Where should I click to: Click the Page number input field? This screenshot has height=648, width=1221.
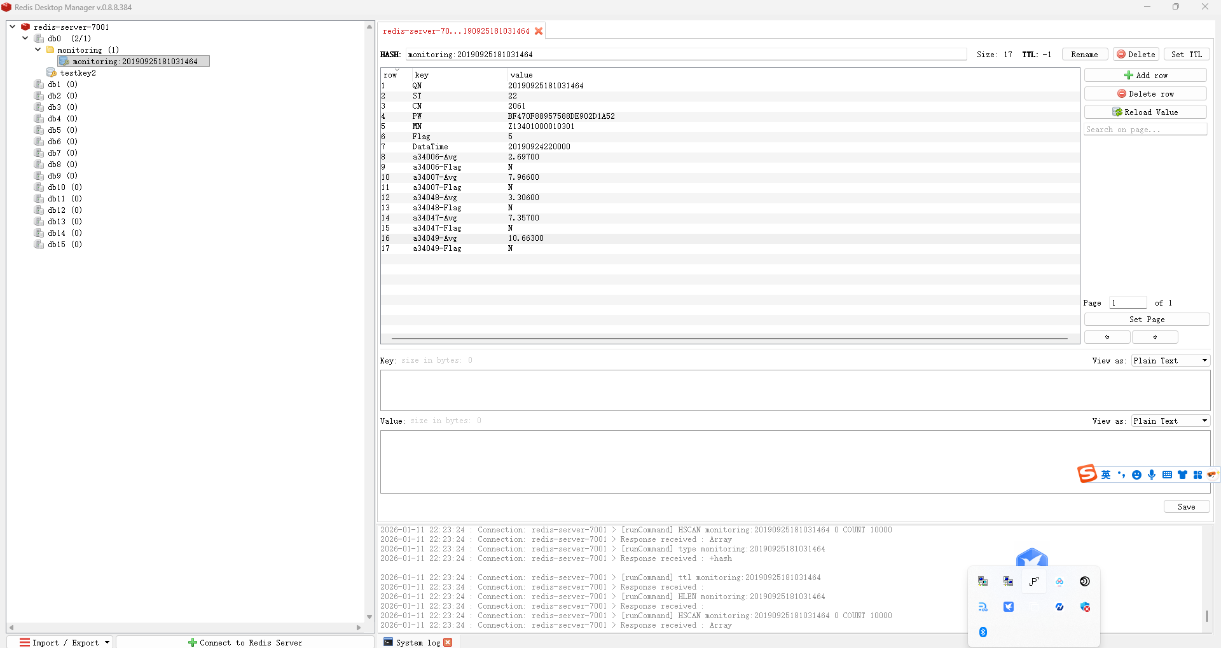click(x=1128, y=303)
